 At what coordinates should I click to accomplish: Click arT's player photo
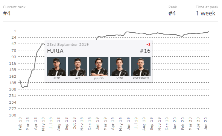tap(78, 66)
